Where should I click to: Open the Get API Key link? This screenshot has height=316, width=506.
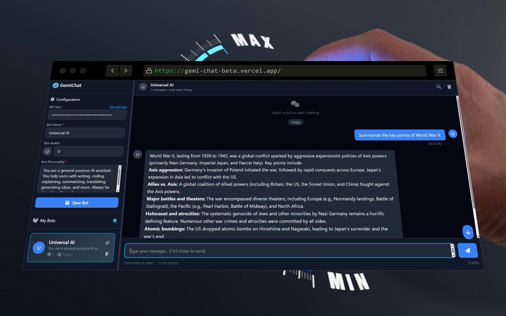[118, 107]
